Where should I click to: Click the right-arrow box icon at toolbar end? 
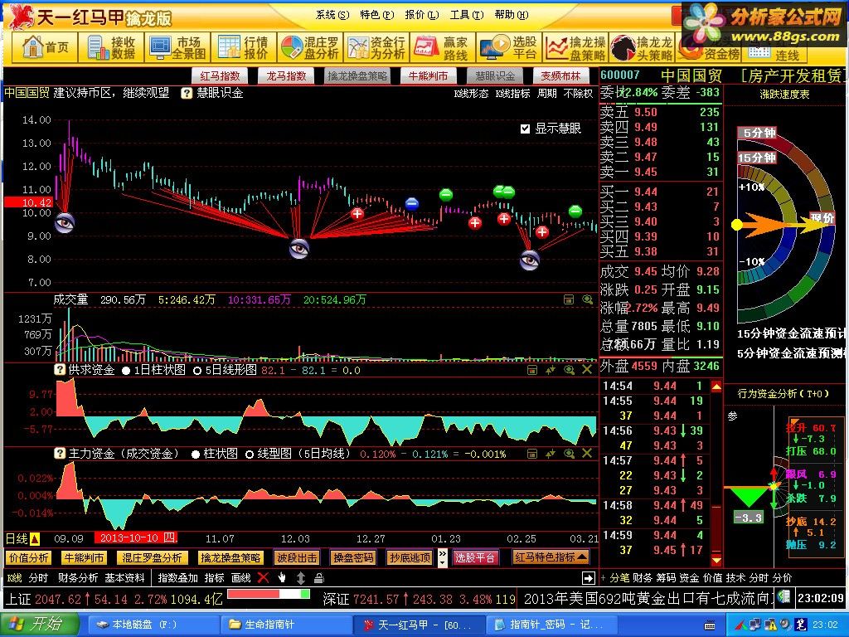(x=588, y=578)
